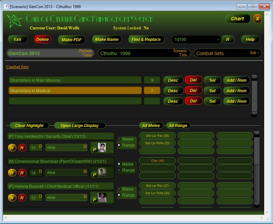Click the Shamblers in Medical name field

[x=75, y=91]
